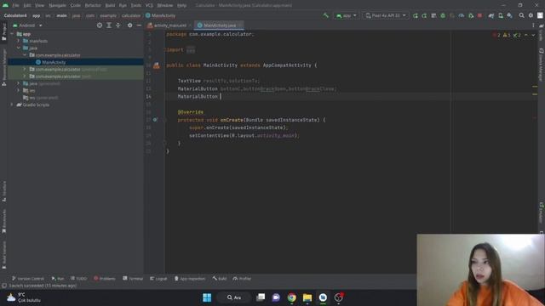This screenshot has height=306, width=545.
Task: Click the Select Opened File target icon
Action: click(x=100, y=25)
